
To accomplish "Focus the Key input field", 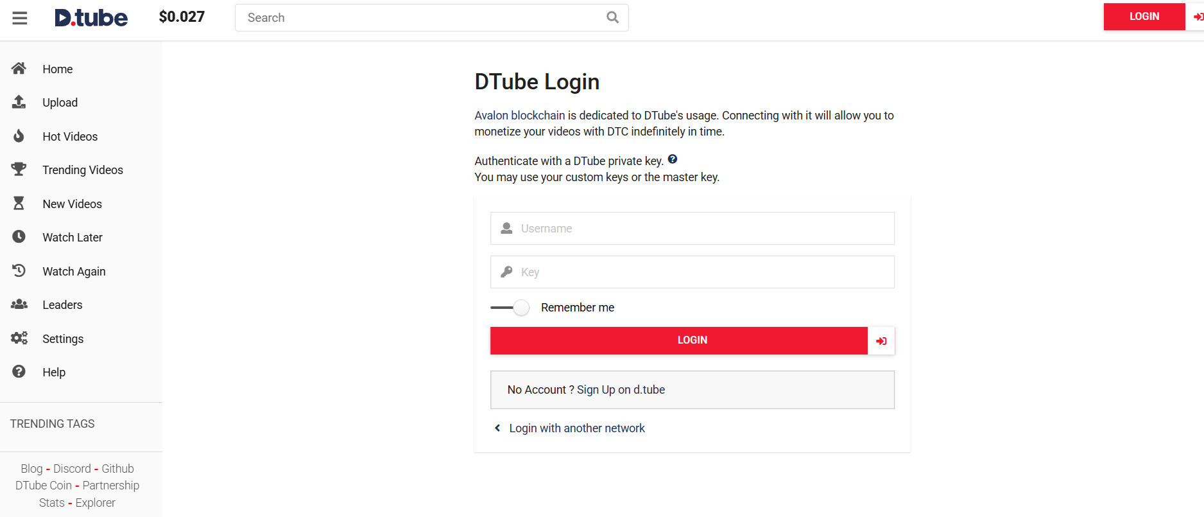I will tap(692, 272).
